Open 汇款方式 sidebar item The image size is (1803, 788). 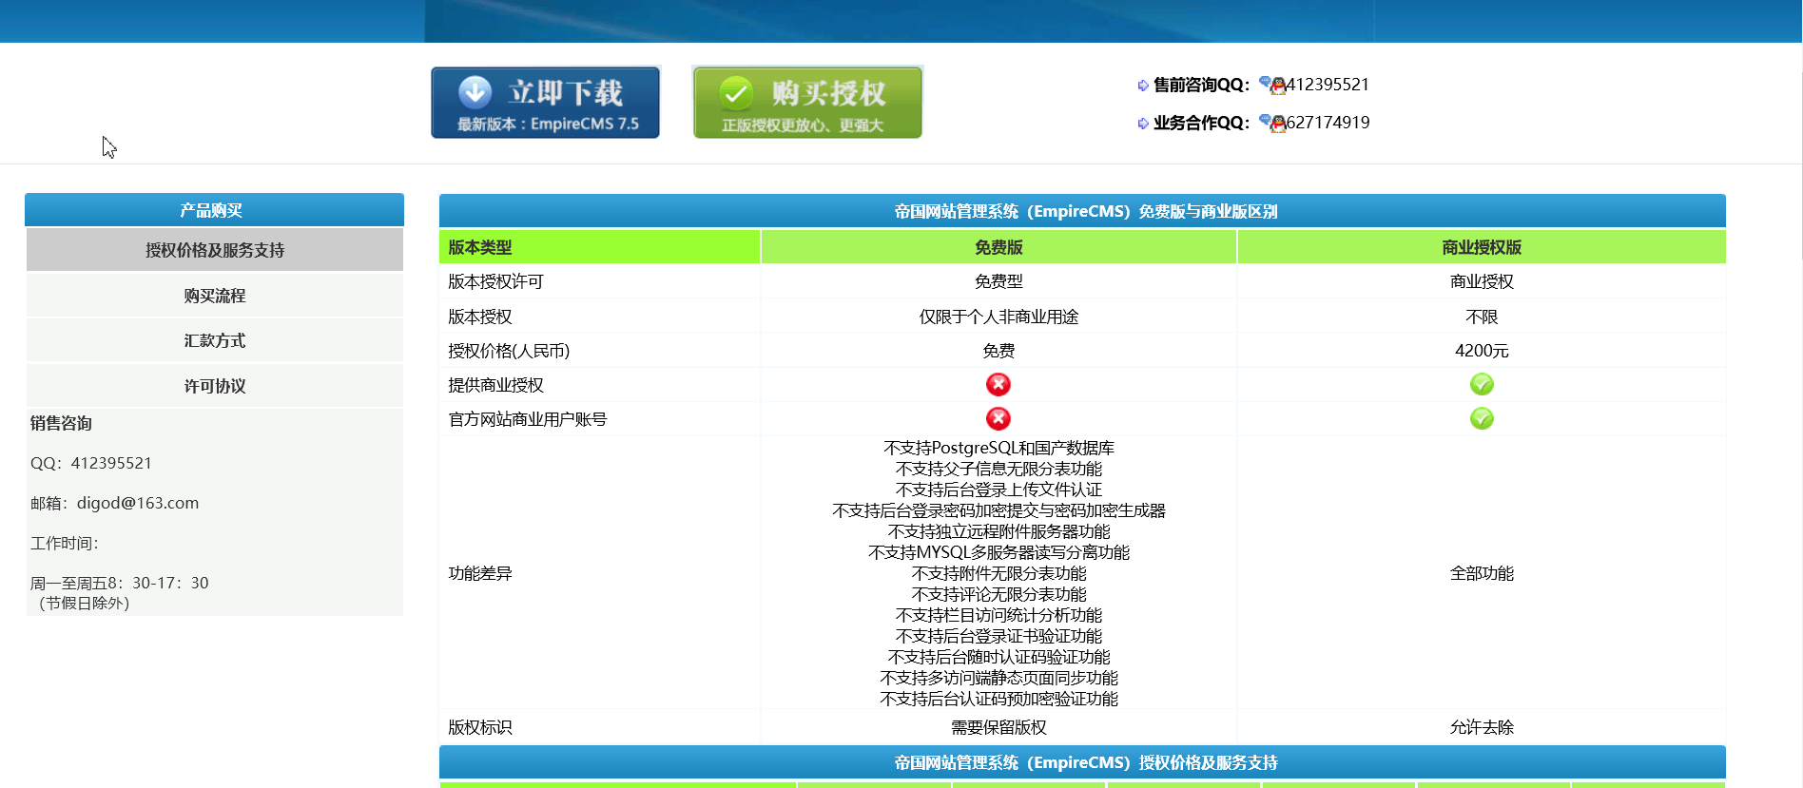click(215, 340)
